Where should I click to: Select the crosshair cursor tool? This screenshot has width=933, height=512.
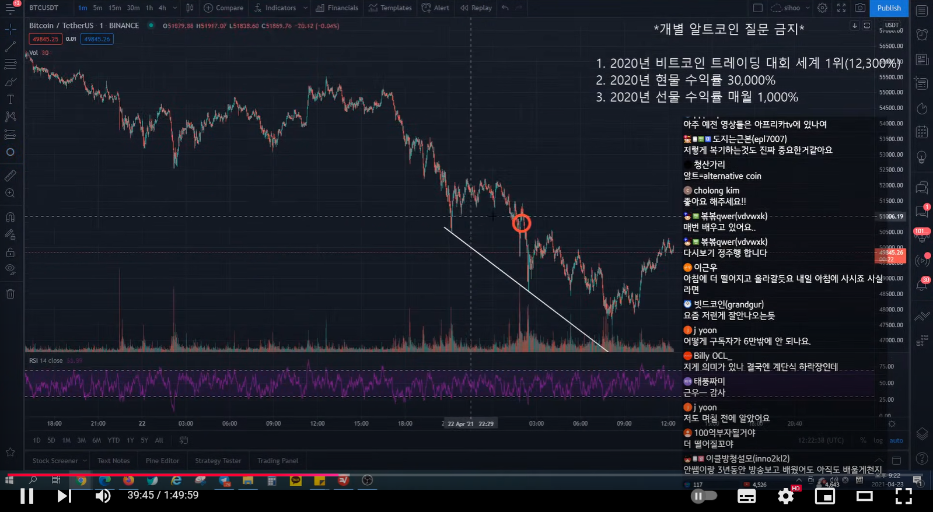point(11,29)
